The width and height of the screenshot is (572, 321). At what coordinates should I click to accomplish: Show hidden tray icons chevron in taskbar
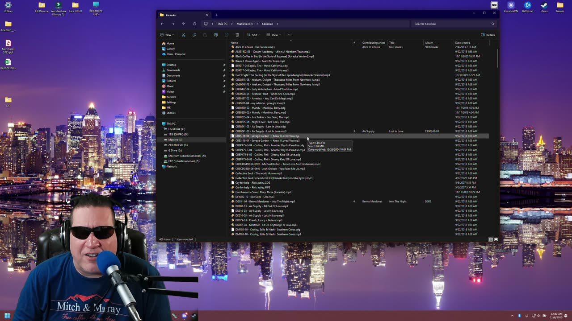click(x=512, y=316)
